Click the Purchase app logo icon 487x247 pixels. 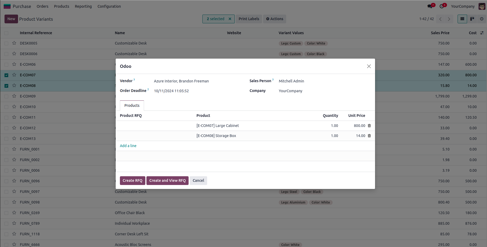[7, 6]
